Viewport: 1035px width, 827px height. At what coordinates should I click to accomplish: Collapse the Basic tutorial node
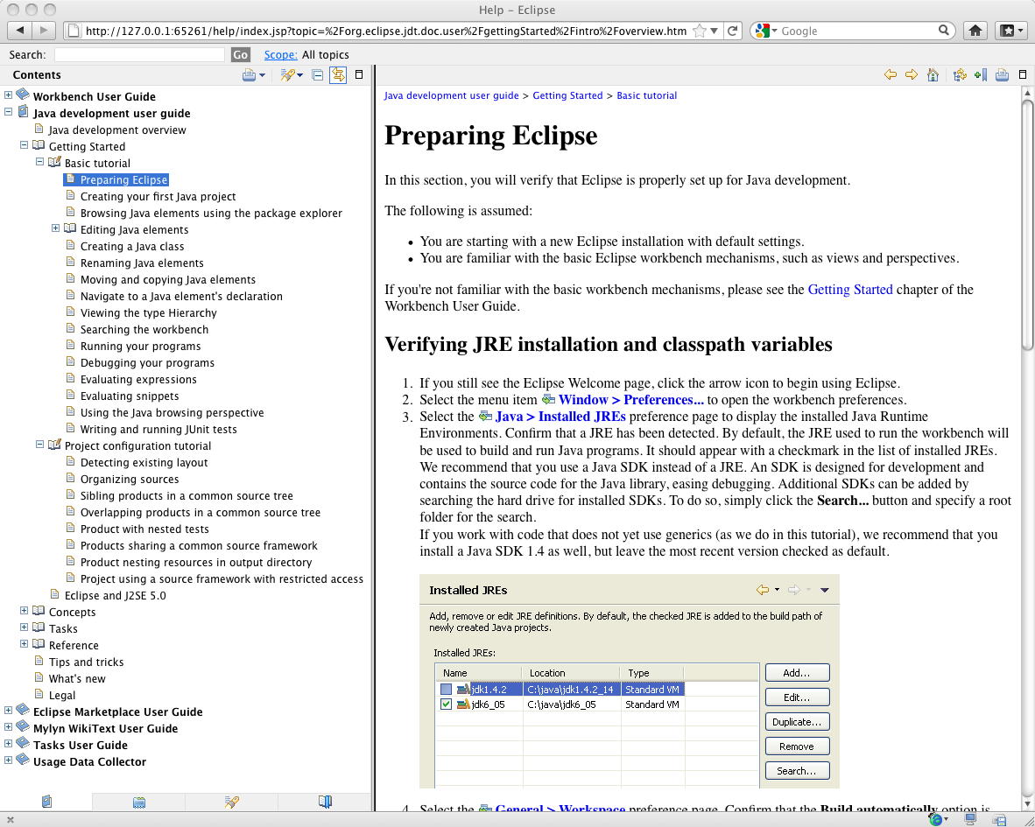[x=39, y=161]
